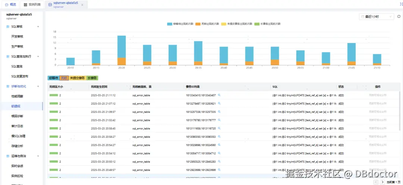Open the 根因诊断 sidebar item
403x185 pixels.
pos(17,117)
